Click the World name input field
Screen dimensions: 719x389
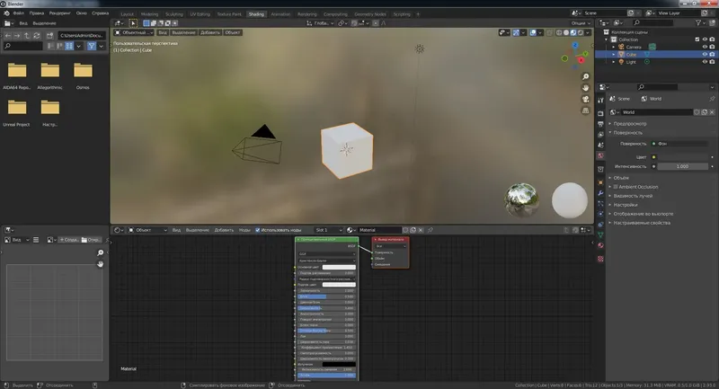pyautogui.click(x=657, y=112)
